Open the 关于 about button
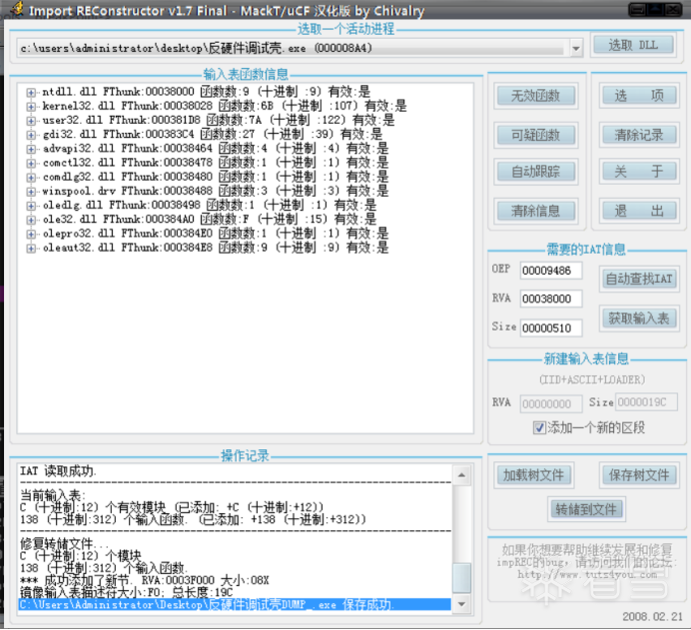Viewport: 691px width, 630px height. coord(639,171)
